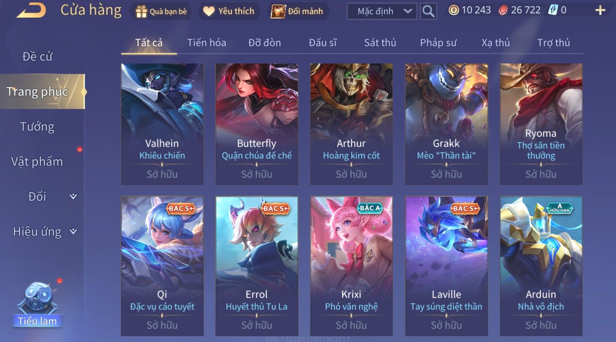Image resolution: width=616 pixels, height=342 pixels.
Task: Select Tướng in the sidebar
Action: click(37, 127)
